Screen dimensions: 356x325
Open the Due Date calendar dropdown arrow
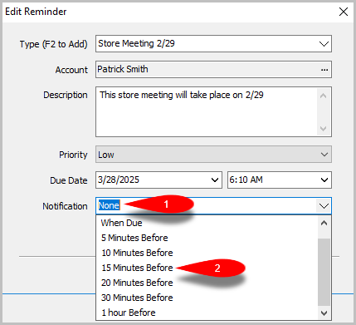point(215,180)
